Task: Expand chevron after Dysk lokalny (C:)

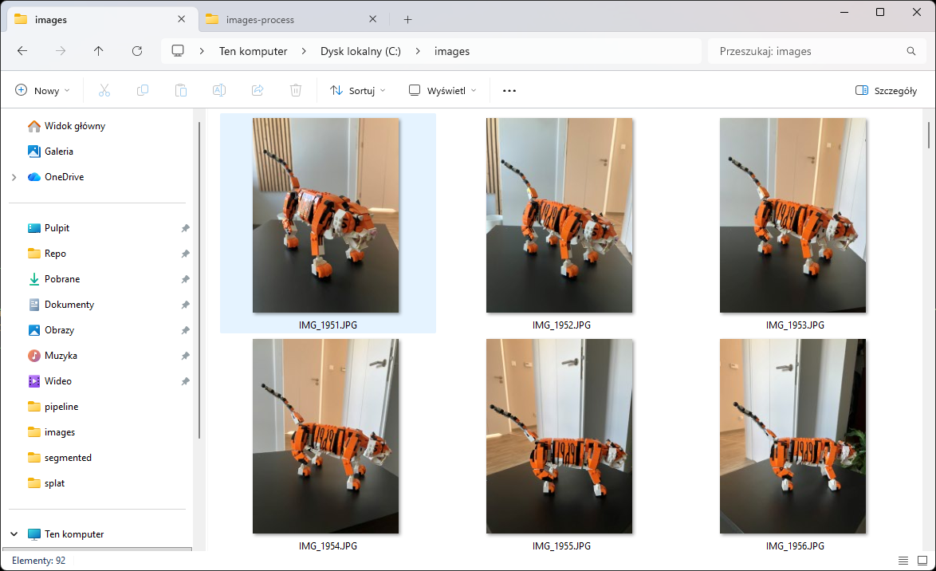Action: 418,51
